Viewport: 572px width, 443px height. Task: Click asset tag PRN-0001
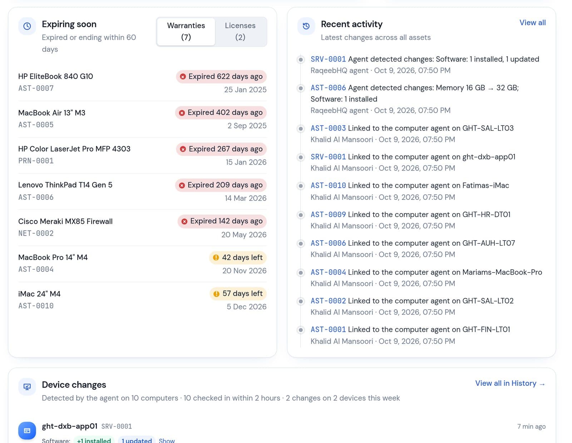click(x=36, y=161)
